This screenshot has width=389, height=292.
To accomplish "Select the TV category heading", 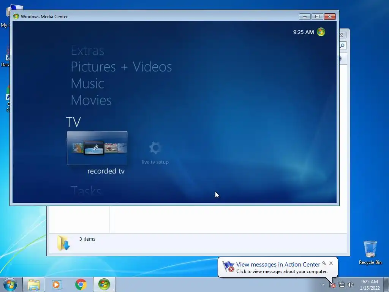I will pyautogui.click(x=73, y=122).
